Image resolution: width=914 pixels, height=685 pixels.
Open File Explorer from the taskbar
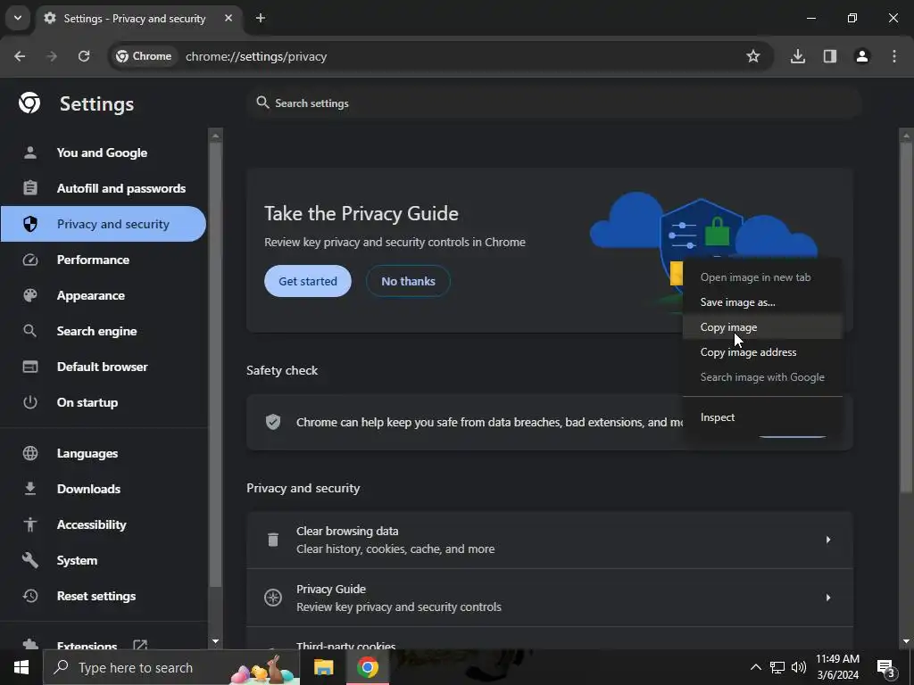[323, 667]
